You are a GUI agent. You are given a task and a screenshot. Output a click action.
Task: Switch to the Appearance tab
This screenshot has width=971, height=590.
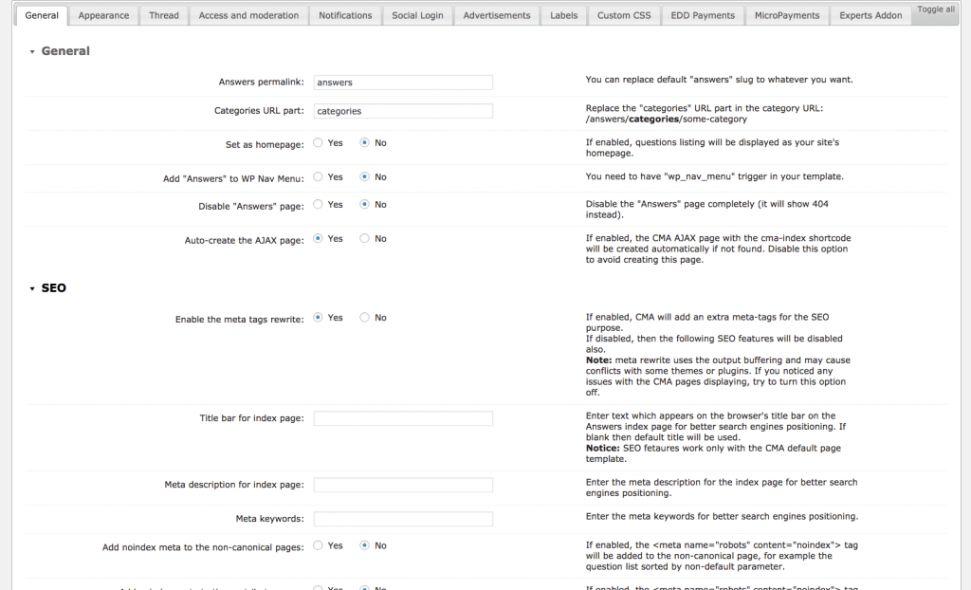point(103,15)
